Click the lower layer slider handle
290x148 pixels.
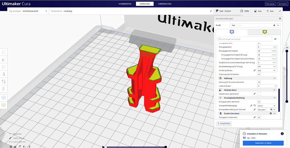(287, 101)
